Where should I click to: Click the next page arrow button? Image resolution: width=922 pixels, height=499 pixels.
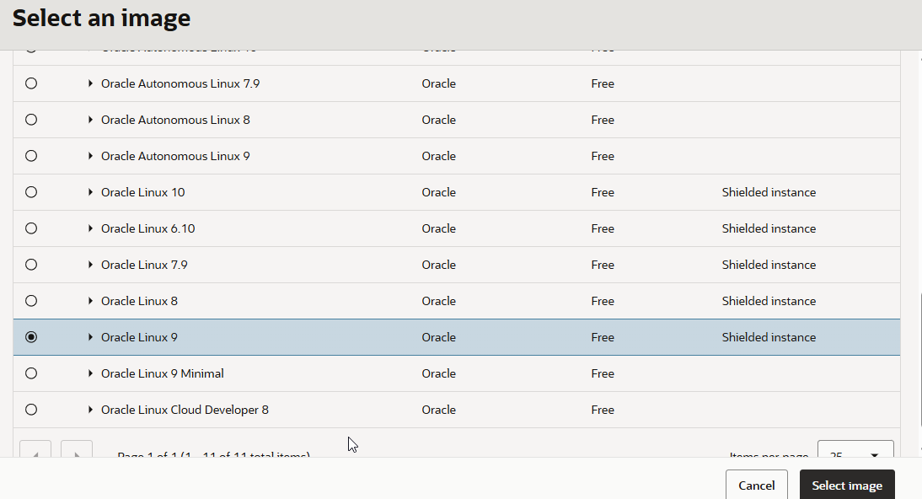77,449
